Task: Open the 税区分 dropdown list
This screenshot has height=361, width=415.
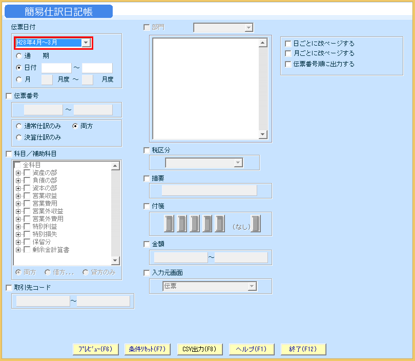Action: 237,163
